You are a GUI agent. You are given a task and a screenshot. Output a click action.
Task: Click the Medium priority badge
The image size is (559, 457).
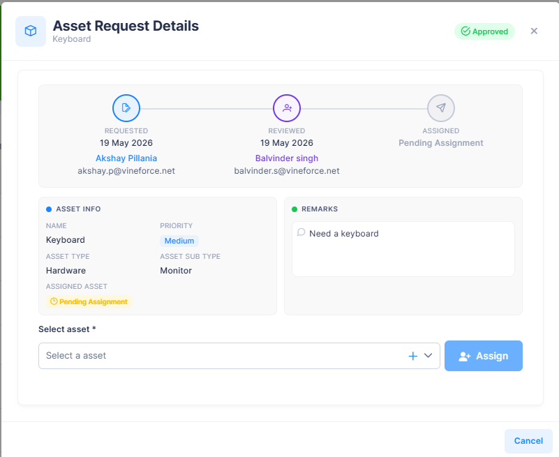tap(179, 241)
